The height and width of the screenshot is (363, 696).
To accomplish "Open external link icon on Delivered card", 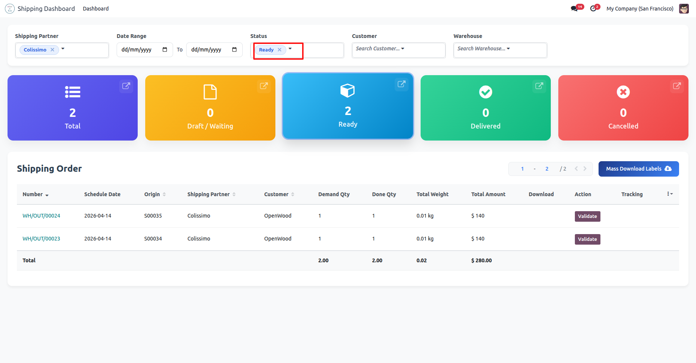I will tap(539, 86).
